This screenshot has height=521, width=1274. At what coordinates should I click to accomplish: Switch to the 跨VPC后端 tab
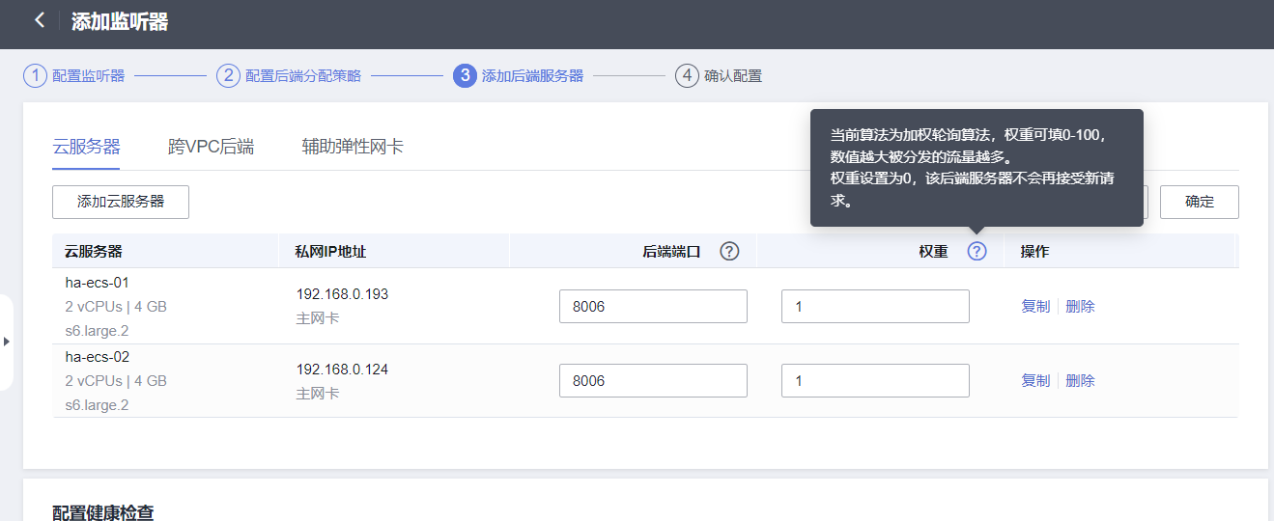point(211,147)
